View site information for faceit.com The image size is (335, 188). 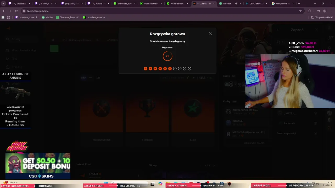tap(24, 11)
